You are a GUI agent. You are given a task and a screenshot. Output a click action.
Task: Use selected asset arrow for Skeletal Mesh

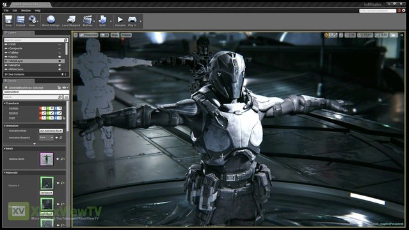[x=58, y=159]
